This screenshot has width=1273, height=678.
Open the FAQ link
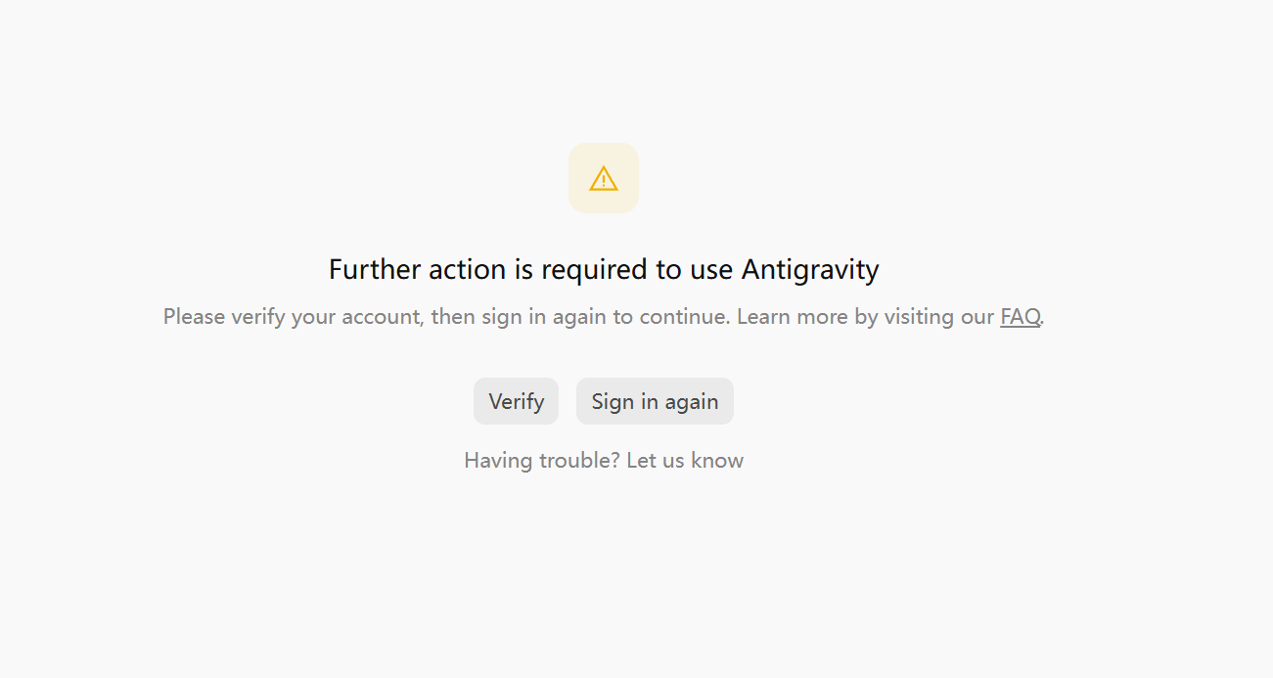pyautogui.click(x=1020, y=317)
